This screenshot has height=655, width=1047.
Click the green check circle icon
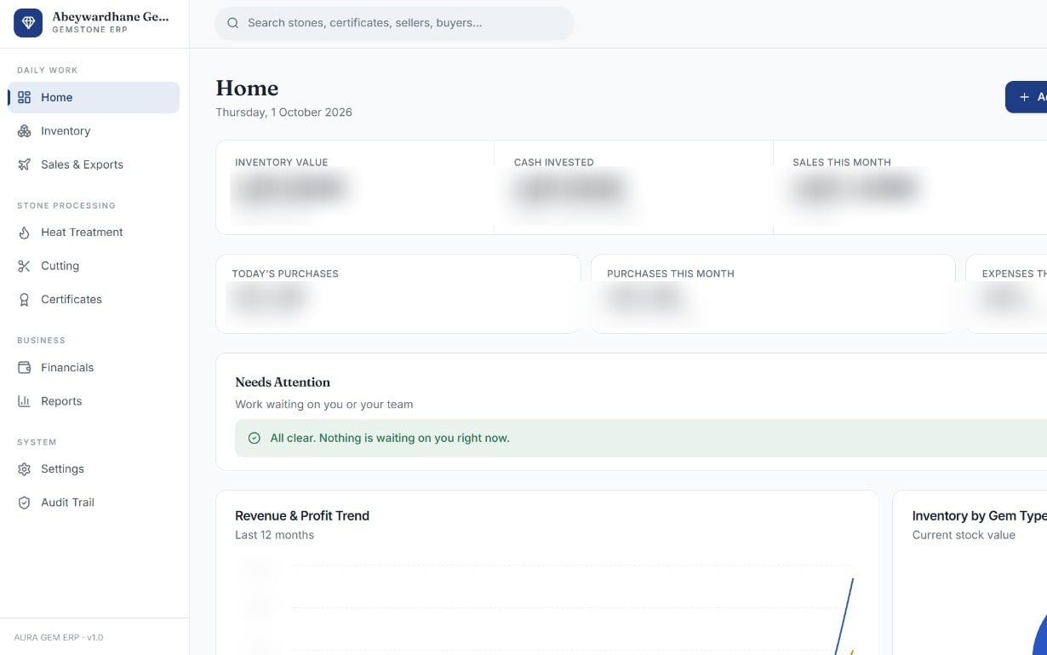pos(254,438)
